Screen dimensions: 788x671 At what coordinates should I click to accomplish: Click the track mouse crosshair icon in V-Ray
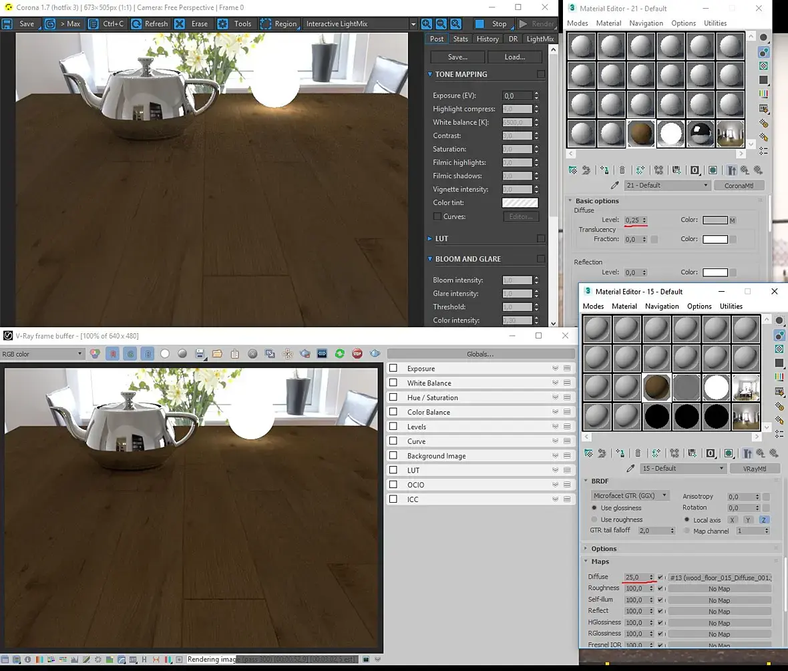pos(287,354)
